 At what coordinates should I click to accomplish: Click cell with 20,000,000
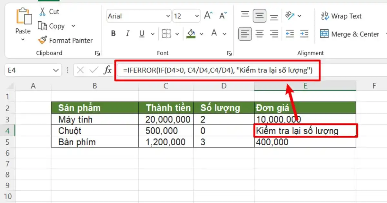click(x=166, y=120)
